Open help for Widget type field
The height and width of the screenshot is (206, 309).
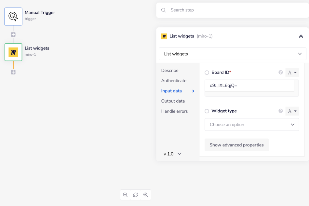(x=281, y=111)
